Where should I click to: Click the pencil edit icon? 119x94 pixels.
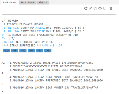click(x=90, y=9)
